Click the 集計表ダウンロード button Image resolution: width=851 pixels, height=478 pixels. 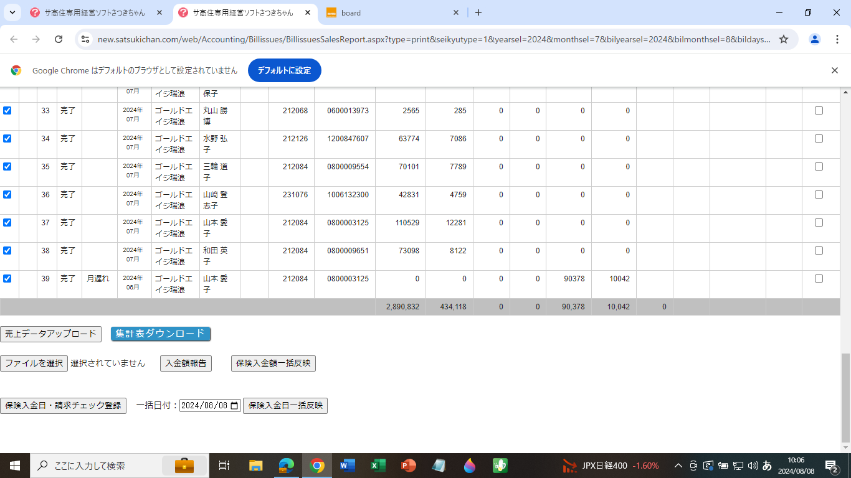pyautogui.click(x=161, y=334)
